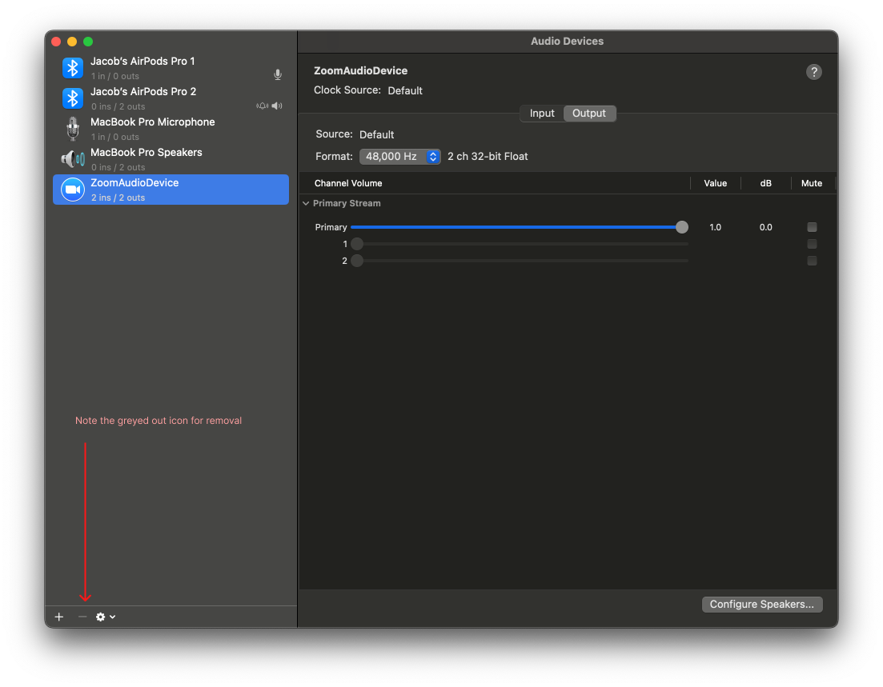Click Primary value '1.0' cell
This screenshot has height=687, width=883.
point(715,227)
